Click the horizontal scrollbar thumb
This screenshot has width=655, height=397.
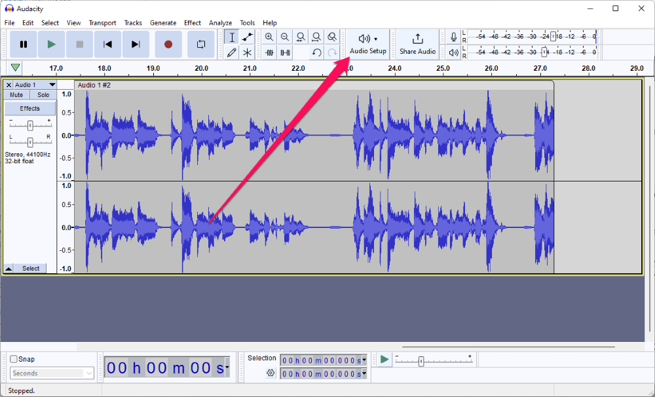pyautogui.click(x=508, y=347)
